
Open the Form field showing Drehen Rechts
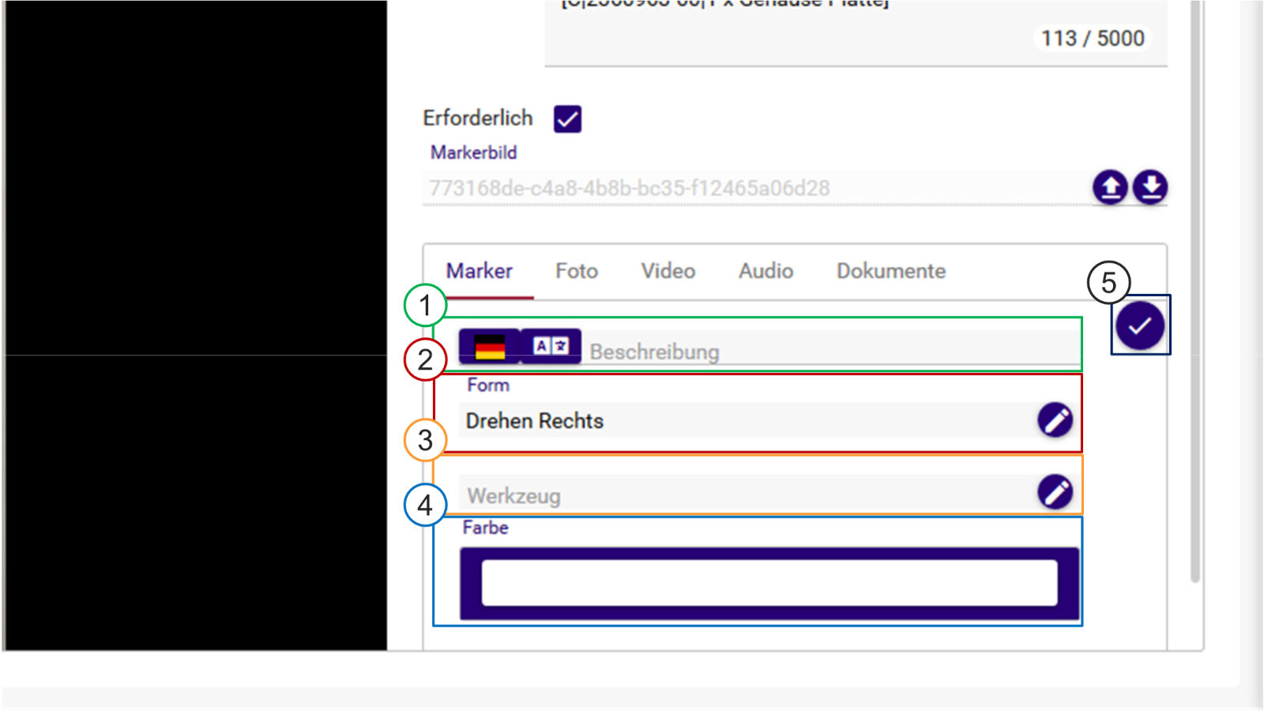[x=743, y=421]
